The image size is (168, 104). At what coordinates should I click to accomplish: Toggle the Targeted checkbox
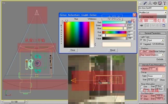pyautogui.click(x=141, y=44)
